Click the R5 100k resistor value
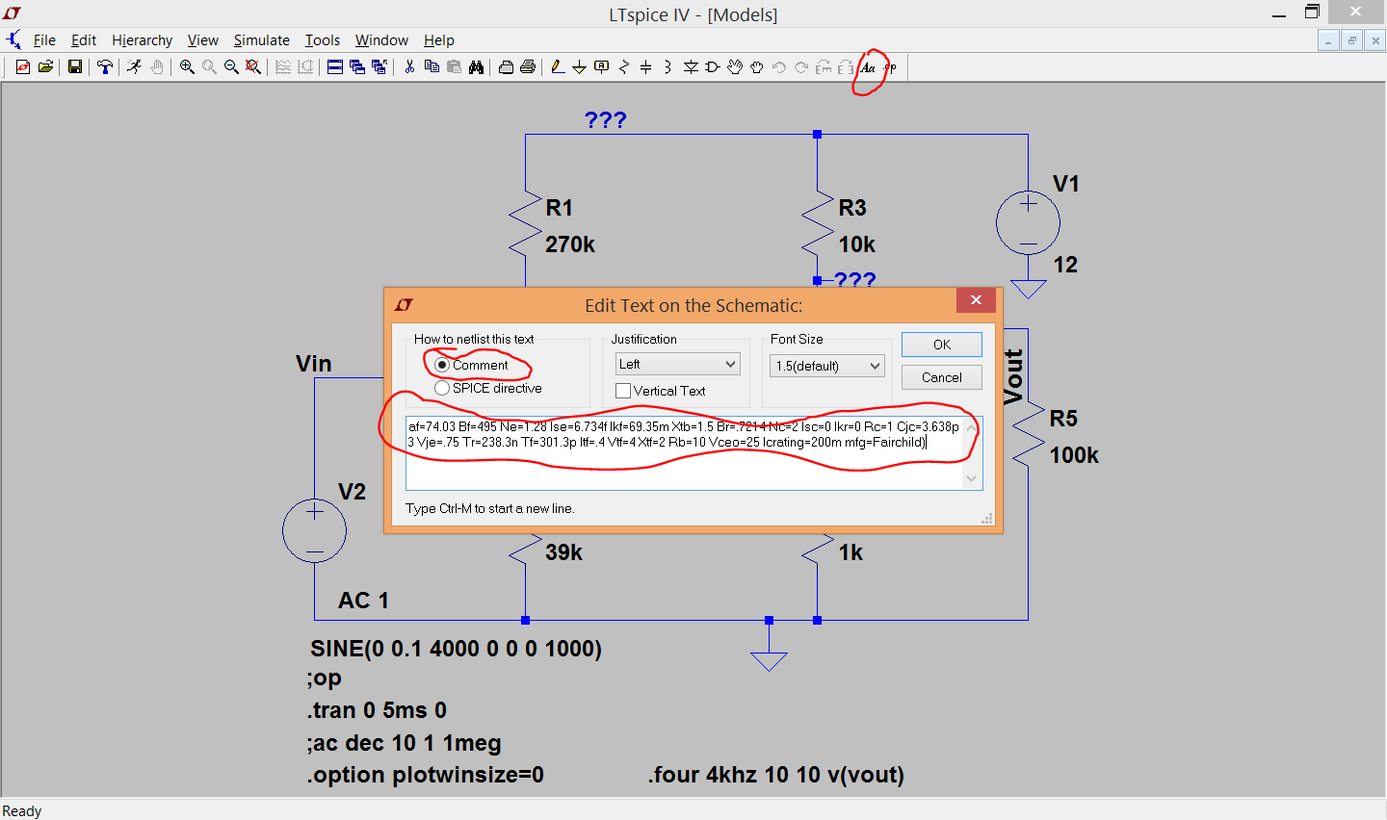 1074,455
